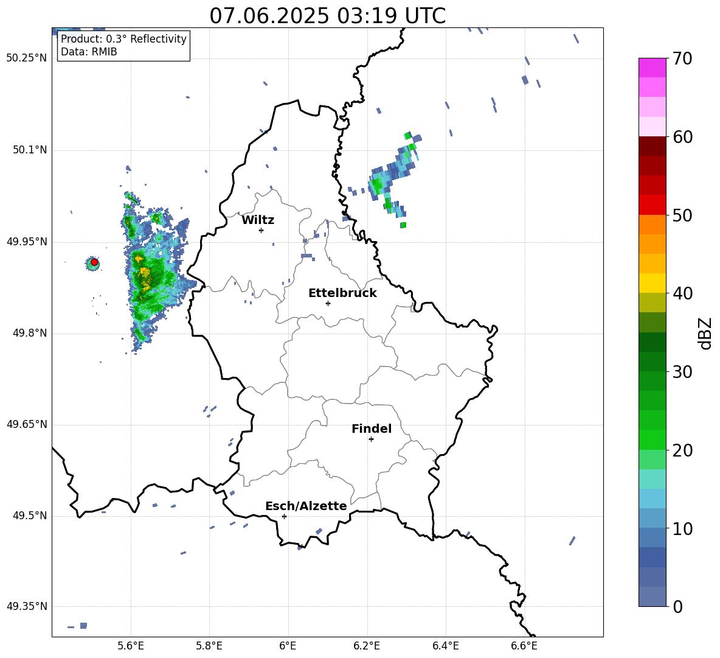Click the 49.5°N latitude label

[x=30, y=516]
